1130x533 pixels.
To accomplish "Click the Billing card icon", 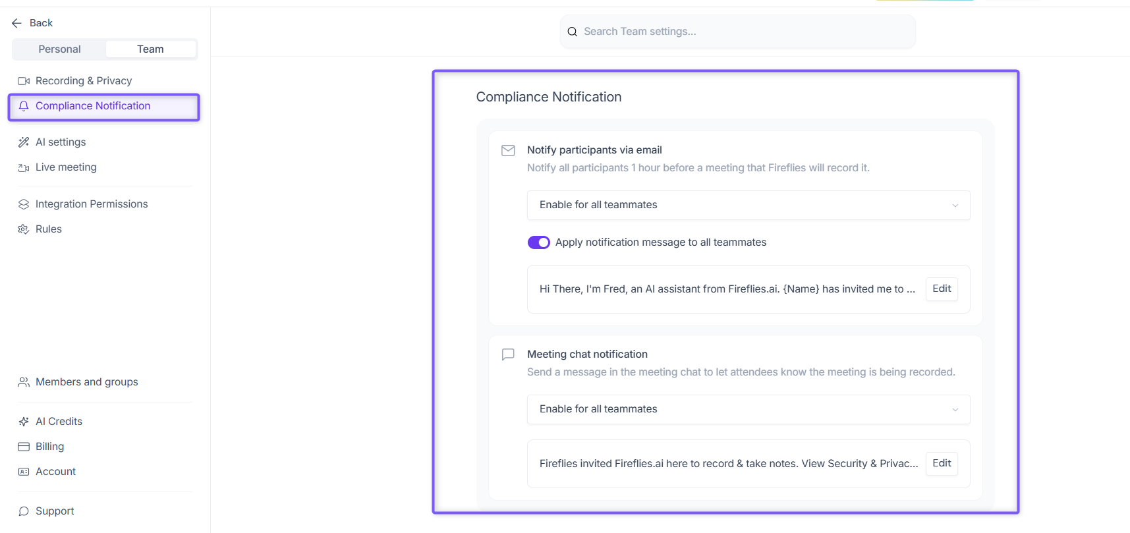I will [x=24, y=447].
